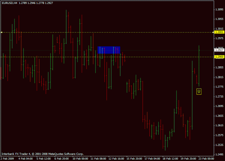
Task: Click the yellow 1.3001 price line label
Action: click(x=219, y=32)
